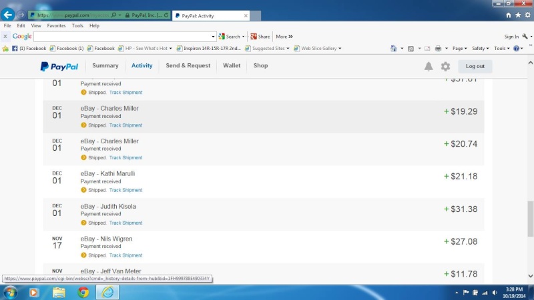Screen dimensions: 534x300
Task: Click shipped status icon for Kathi Marulli
Action: pyautogui.click(x=83, y=190)
